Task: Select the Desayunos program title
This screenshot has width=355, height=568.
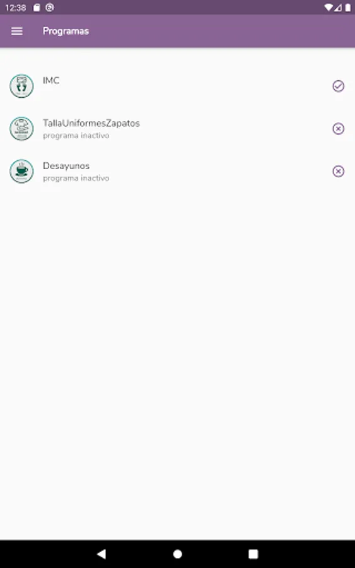Action: click(x=66, y=166)
